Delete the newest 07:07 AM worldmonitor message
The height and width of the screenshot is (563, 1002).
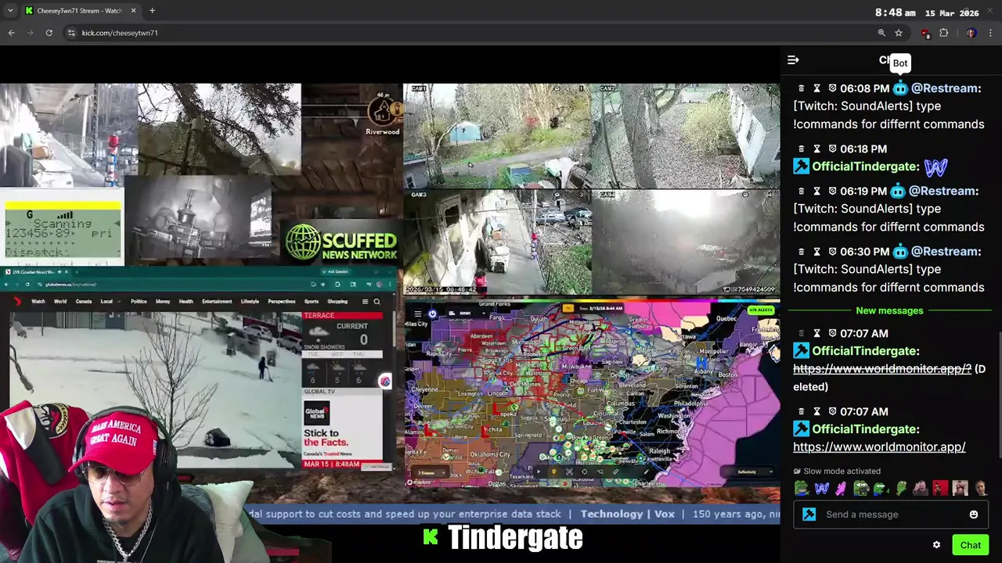tap(801, 411)
